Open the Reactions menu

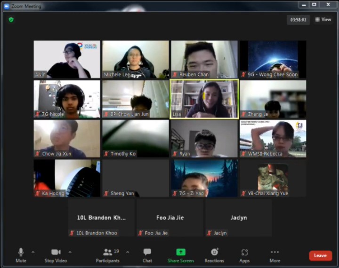click(x=214, y=255)
